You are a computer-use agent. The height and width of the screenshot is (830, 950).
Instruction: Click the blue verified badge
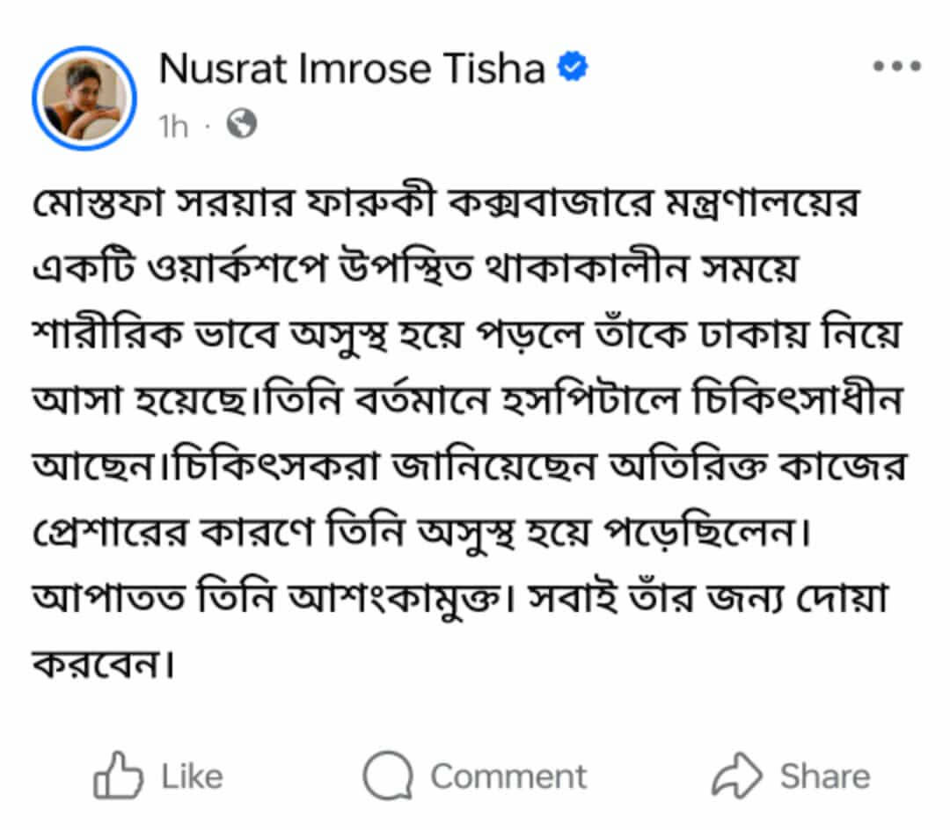pos(574,69)
